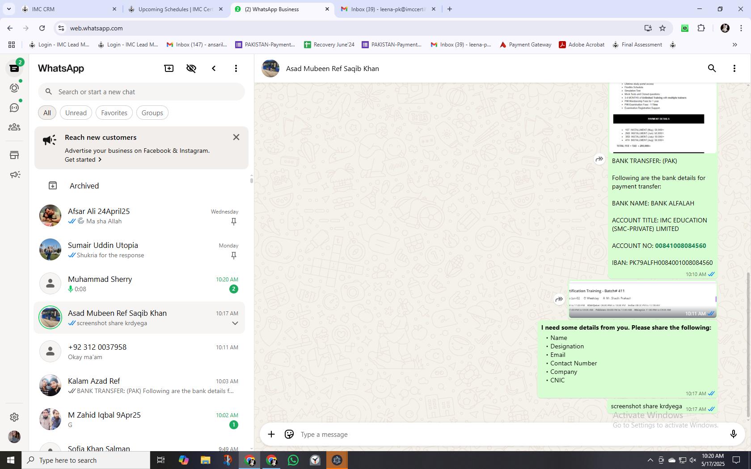Open the Status updates icon
This screenshot has width=751, height=469.
[14, 88]
